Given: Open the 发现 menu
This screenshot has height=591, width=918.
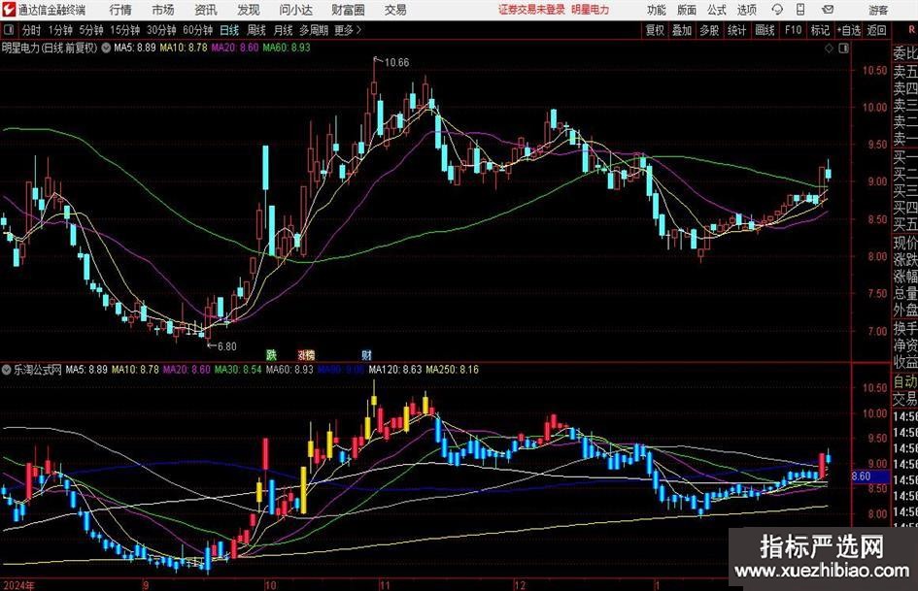Looking at the screenshot, I should point(249,10).
